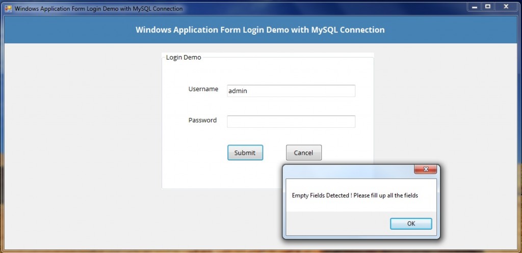Minimize the Login Demo application window
This screenshot has width=522, height=253.
tap(474, 7)
